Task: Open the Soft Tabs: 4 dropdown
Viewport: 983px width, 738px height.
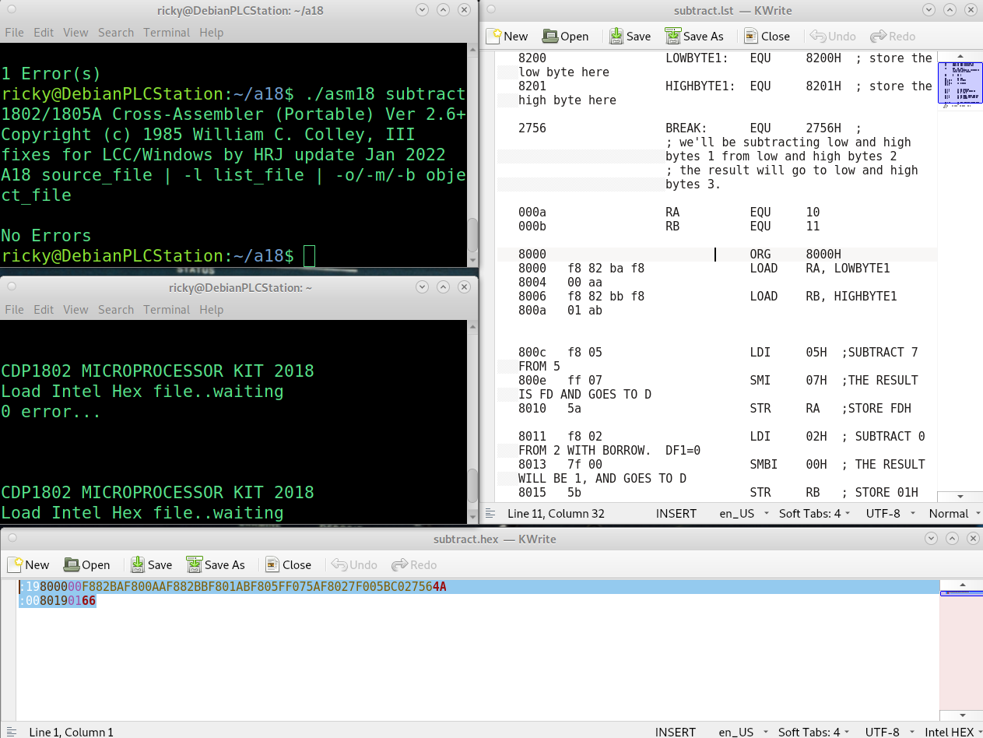Action: [x=809, y=513]
